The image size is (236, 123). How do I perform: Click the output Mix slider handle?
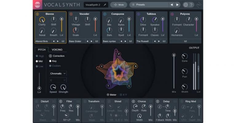tap(174, 55)
